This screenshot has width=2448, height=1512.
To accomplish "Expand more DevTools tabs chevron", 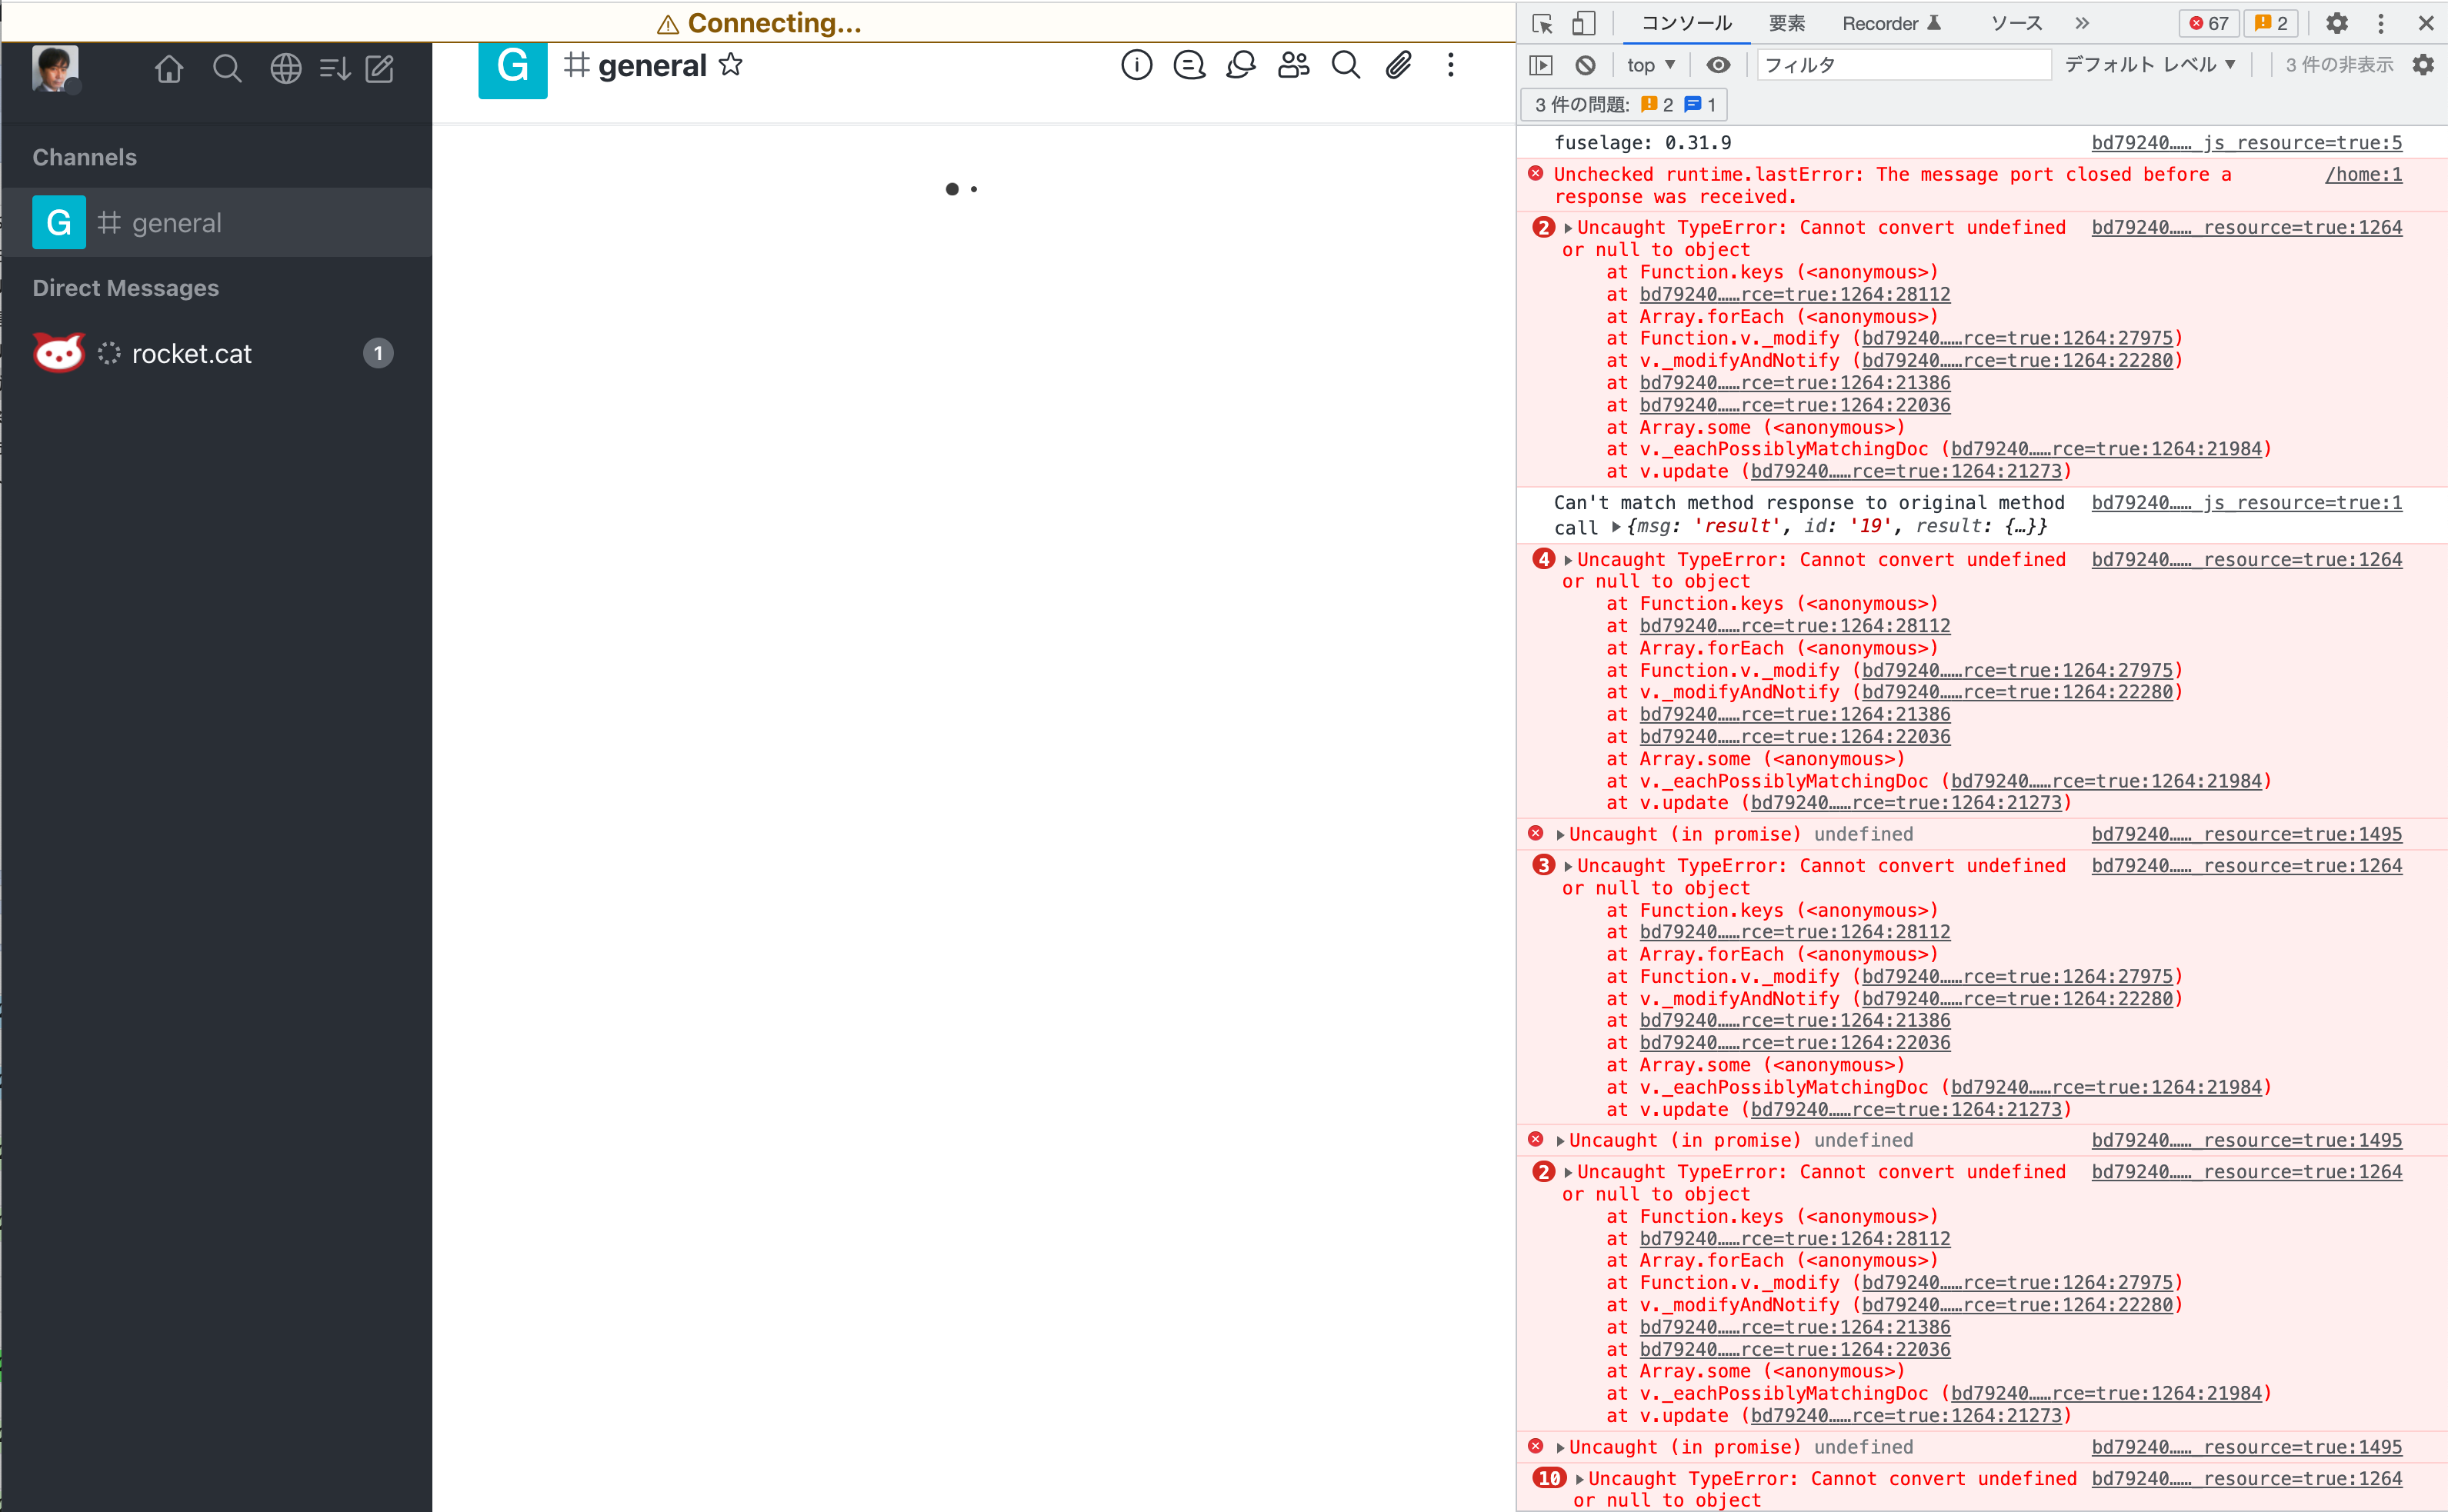I will coord(2082,23).
